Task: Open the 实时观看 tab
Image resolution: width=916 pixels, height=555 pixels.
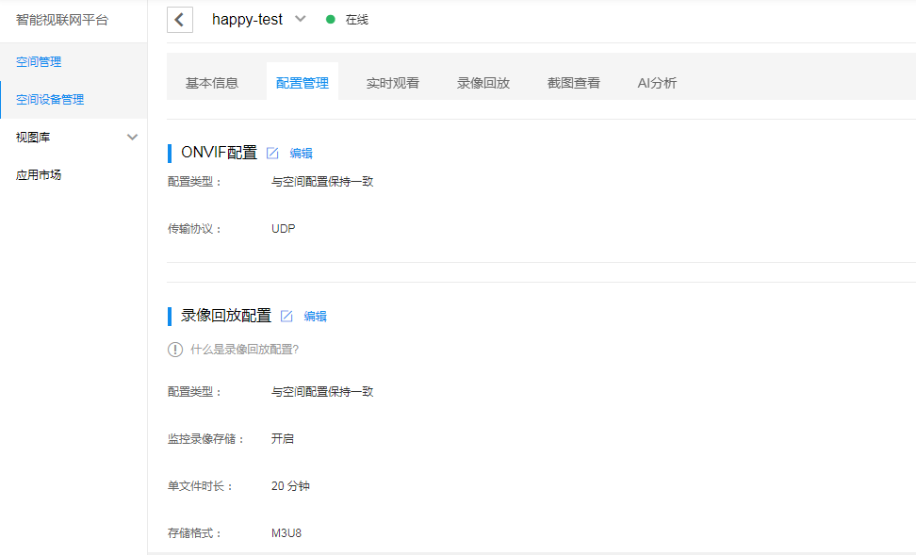Action: 393,83
